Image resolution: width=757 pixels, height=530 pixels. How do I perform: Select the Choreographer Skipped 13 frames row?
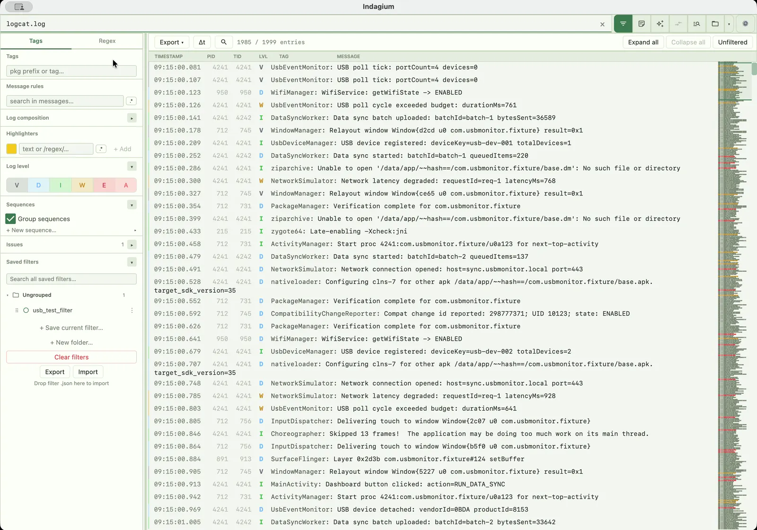(433, 433)
